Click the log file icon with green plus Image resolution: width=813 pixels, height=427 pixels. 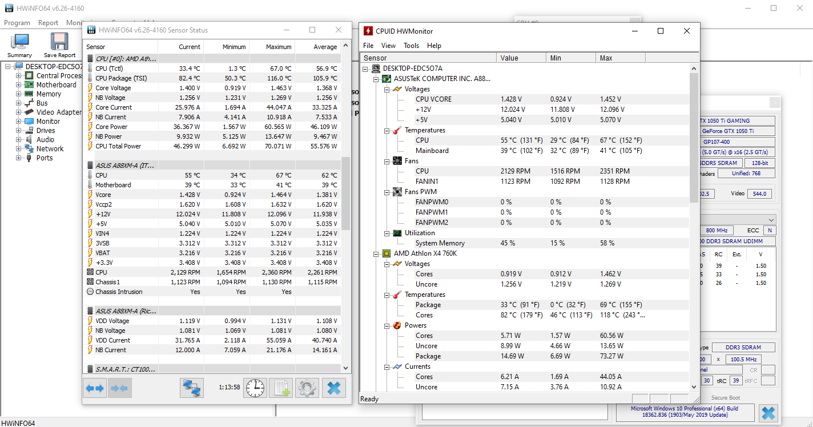click(x=281, y=388)
